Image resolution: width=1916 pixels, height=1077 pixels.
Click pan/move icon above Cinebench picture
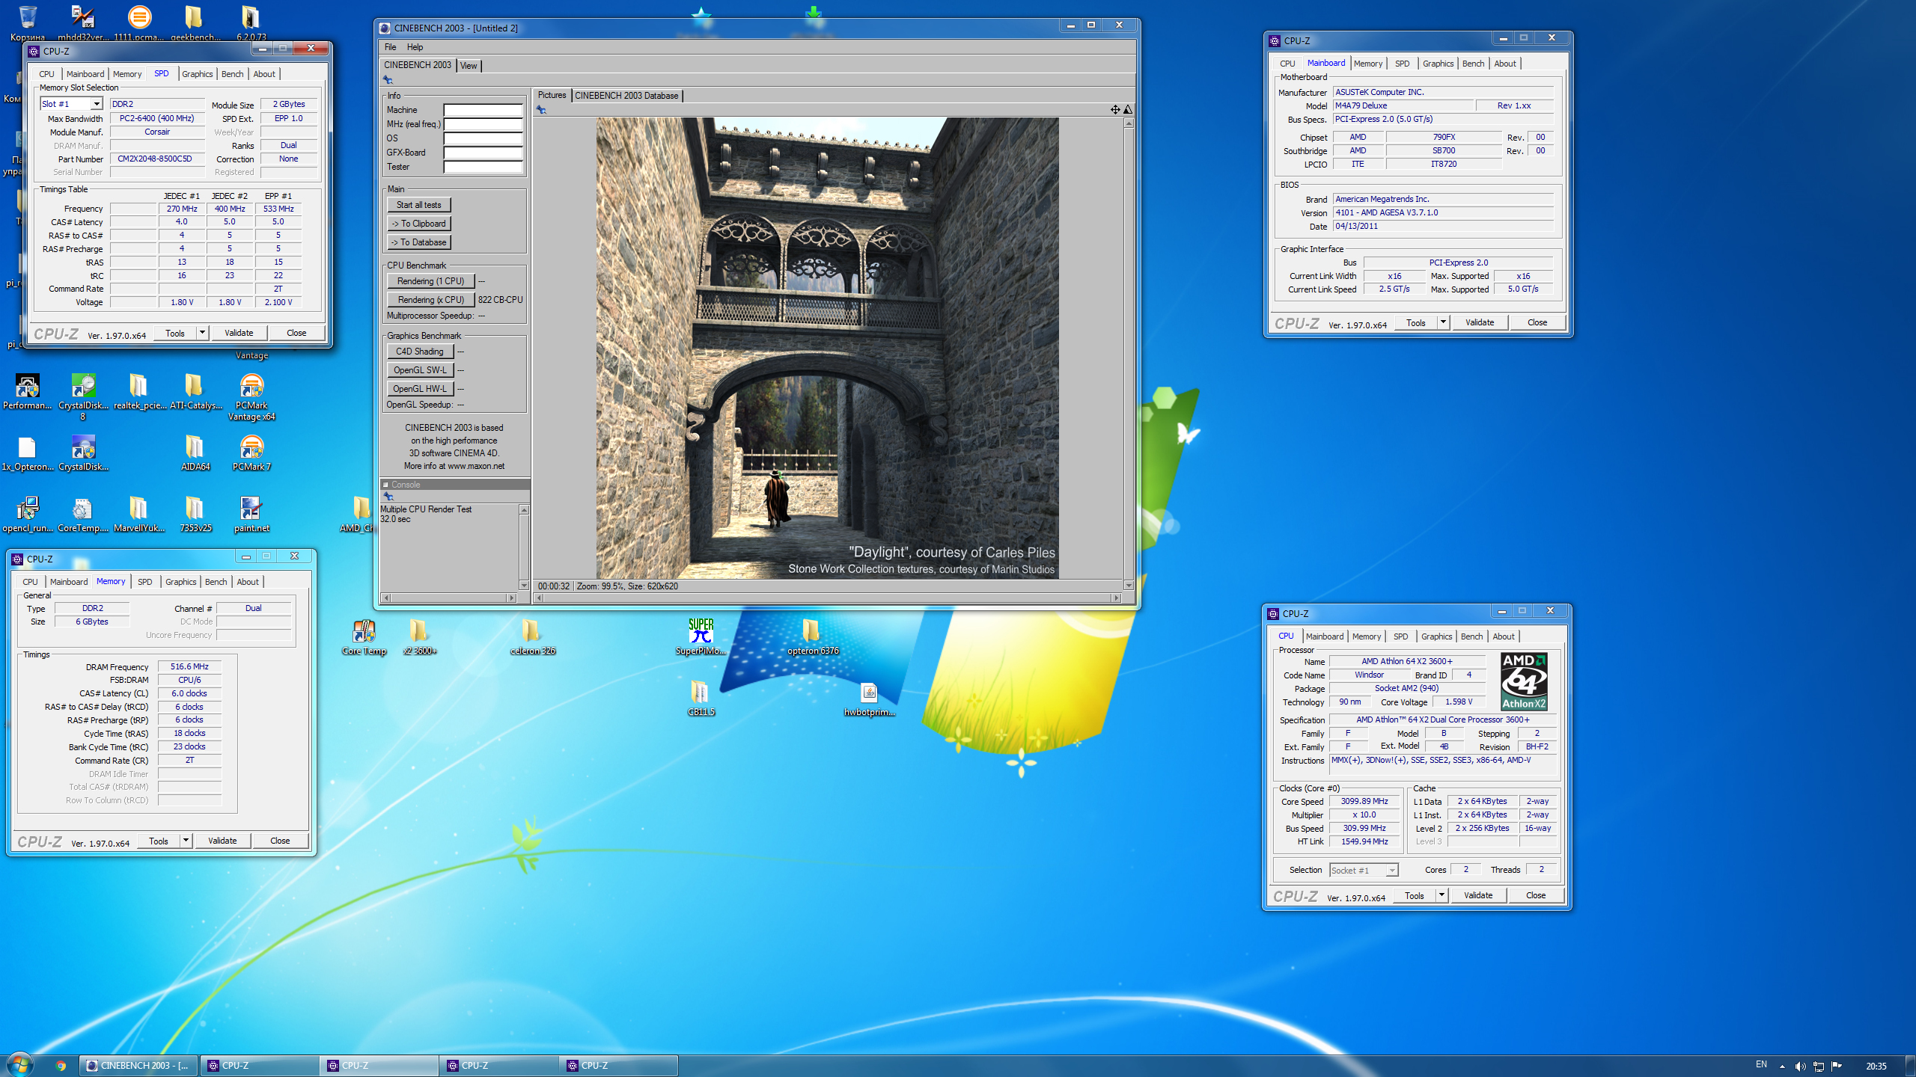point(1115,110)
